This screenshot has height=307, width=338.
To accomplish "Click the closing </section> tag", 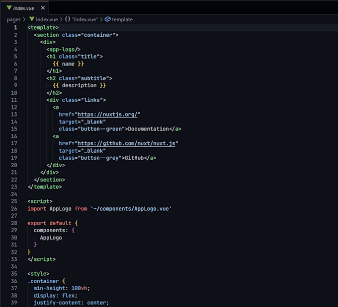I will click(x=49, y=180).
